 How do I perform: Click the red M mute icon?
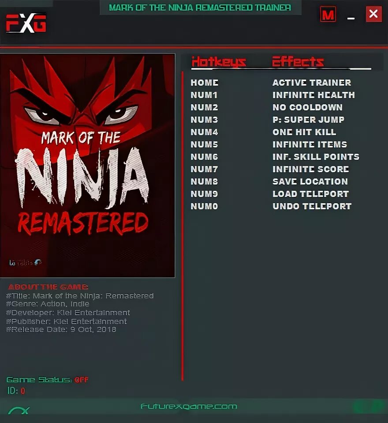pos(328,14)
